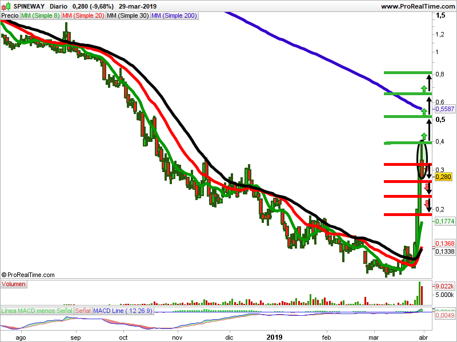The image size is (457, 342).
Task: Click the dic month label
Action: (x=230, y=337)
